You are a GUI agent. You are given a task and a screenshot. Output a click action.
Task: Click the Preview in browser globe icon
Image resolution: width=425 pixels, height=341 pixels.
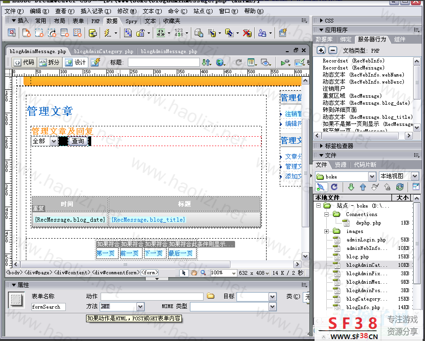coord(220,62)
